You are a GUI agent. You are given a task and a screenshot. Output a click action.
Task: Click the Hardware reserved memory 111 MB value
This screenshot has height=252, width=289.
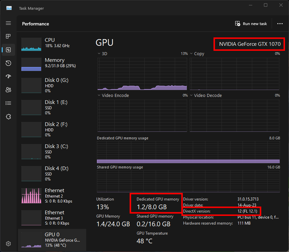[x=244, y=223]
